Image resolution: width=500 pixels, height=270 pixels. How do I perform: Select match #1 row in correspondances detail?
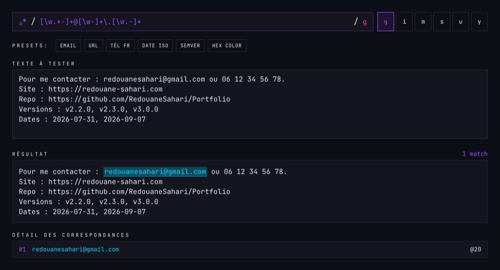(x=249, y=249)
